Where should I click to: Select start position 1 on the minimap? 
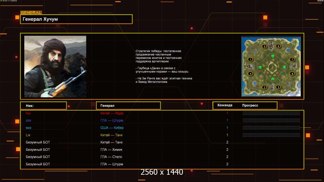coord(250,59)
